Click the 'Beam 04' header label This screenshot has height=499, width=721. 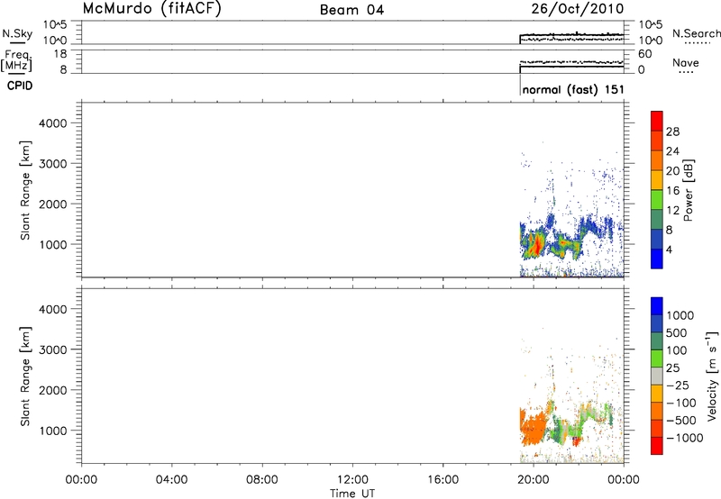click(x=351, y=10)
